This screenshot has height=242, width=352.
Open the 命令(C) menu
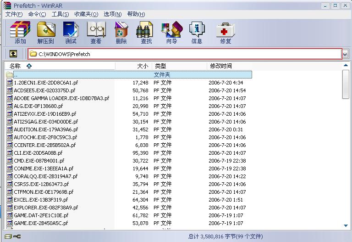tap(37, 14)
